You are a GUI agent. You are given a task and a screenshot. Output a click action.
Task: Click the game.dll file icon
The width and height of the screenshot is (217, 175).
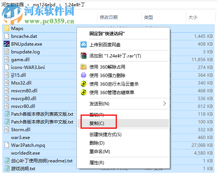[x=7, y=60]
